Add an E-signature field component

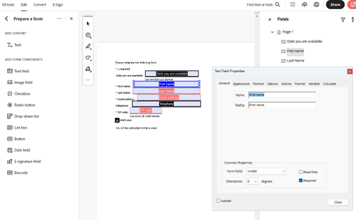coord(24,161)
